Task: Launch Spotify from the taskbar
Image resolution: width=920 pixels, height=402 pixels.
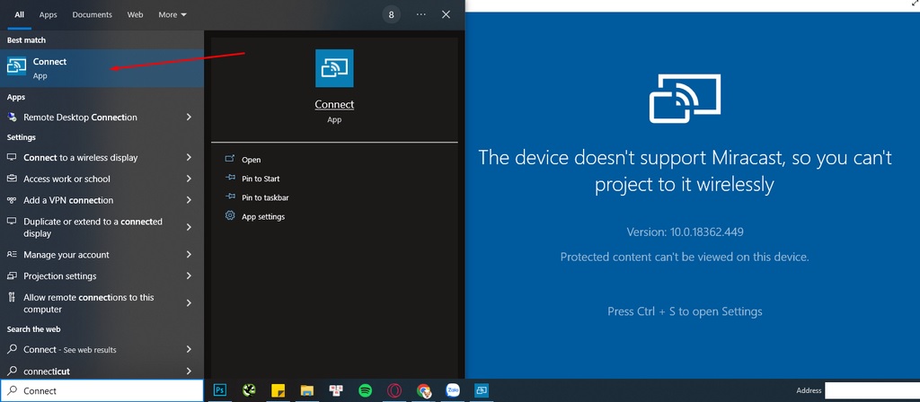Action: [x=365, y=390]
